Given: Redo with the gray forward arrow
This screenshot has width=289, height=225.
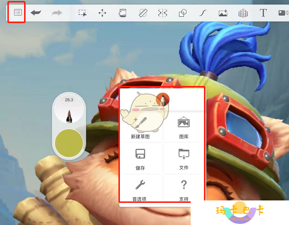Looking at the screenshot, I should pyautogui.click(x=57, y=13).
